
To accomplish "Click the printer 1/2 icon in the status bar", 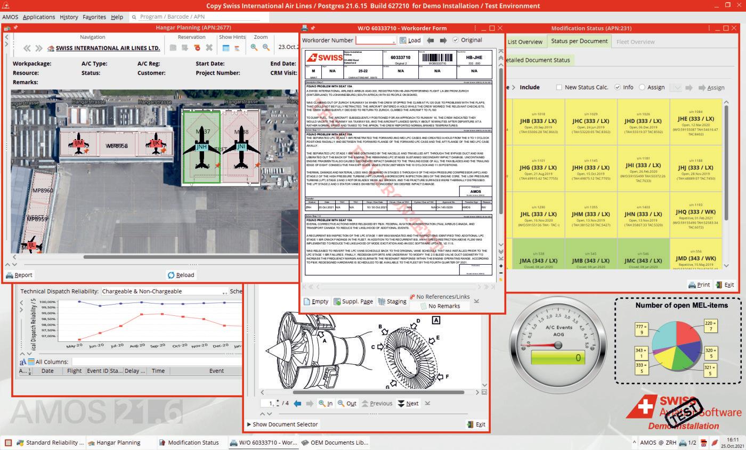I will point(687,443).
